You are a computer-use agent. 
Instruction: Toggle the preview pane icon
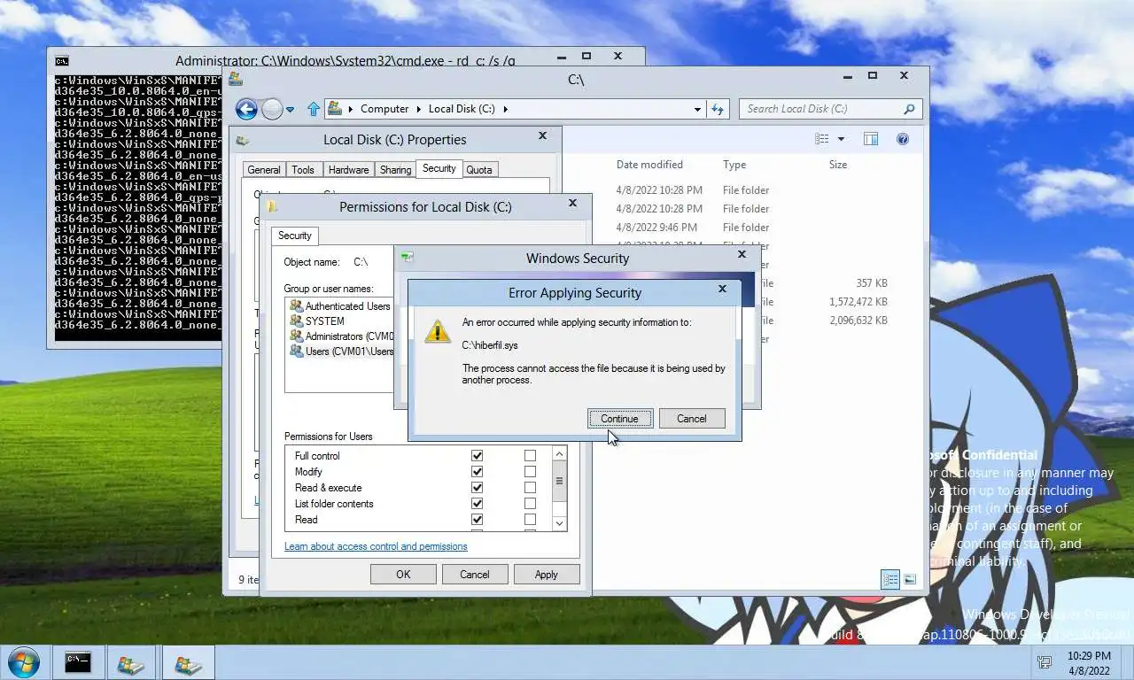pos(871,139)
